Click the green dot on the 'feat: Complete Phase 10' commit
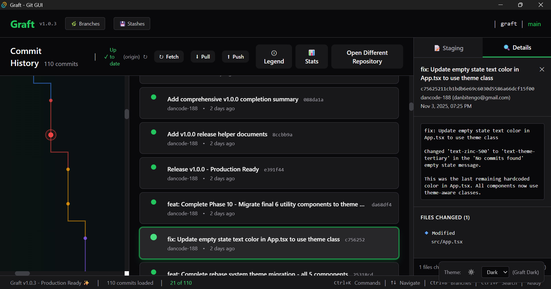551x289 pixels. [154, 202]
